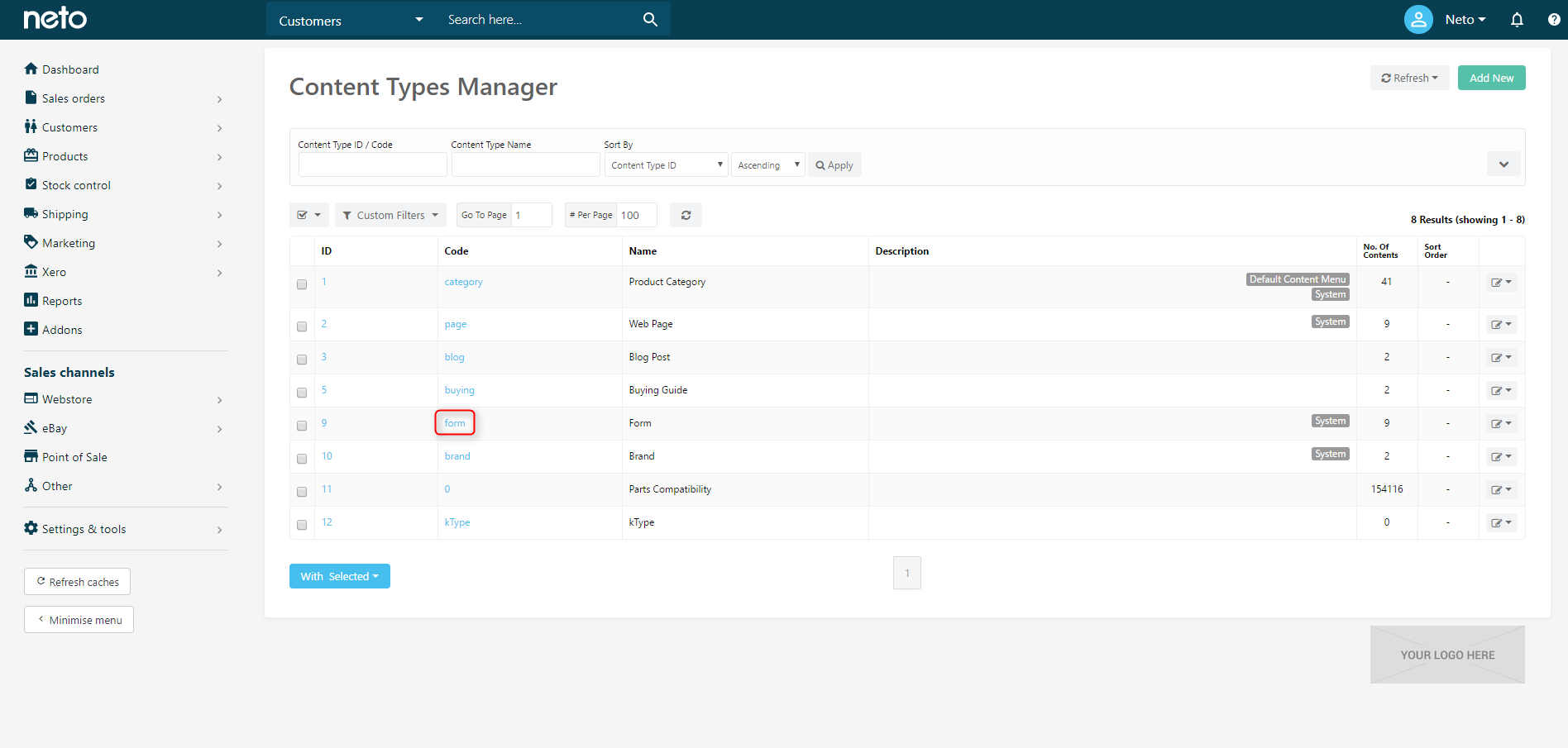Open edit action menu for brand row

(x=1501, y=456)
